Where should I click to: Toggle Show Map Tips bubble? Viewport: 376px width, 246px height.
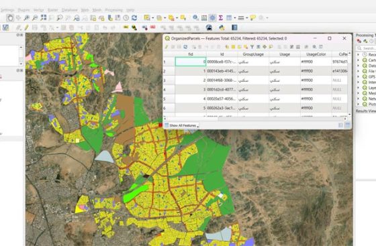[x=252, y=17]
